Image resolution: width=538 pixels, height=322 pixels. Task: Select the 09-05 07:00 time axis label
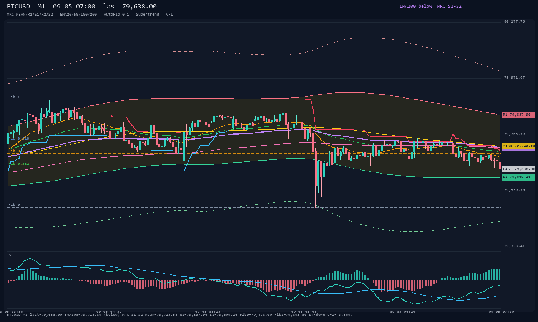pyautogui.click(x=501, y=312)
